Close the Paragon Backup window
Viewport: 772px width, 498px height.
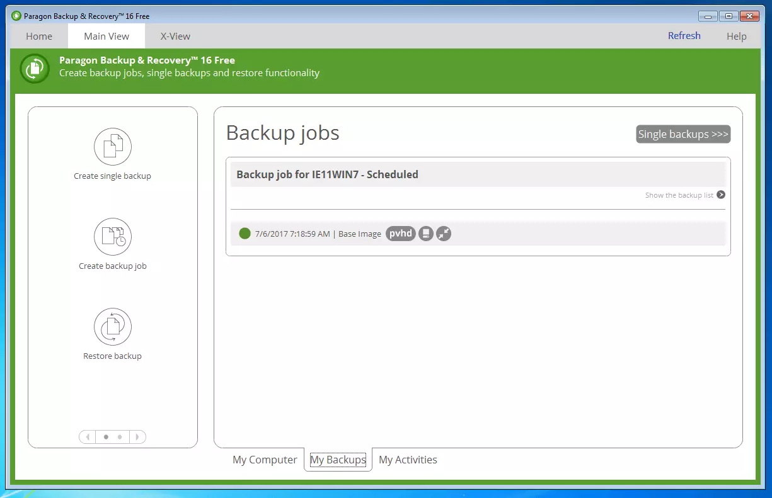coord(749,16)
